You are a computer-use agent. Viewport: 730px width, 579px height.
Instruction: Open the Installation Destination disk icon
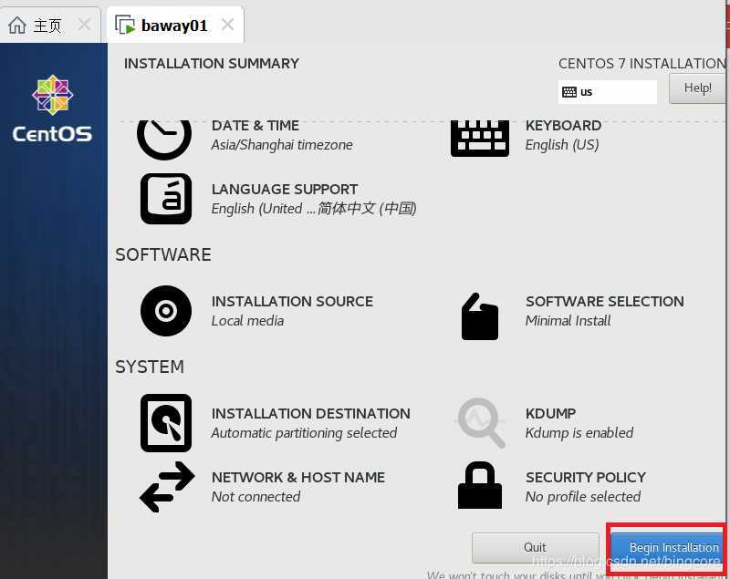(x=166, y=423)
